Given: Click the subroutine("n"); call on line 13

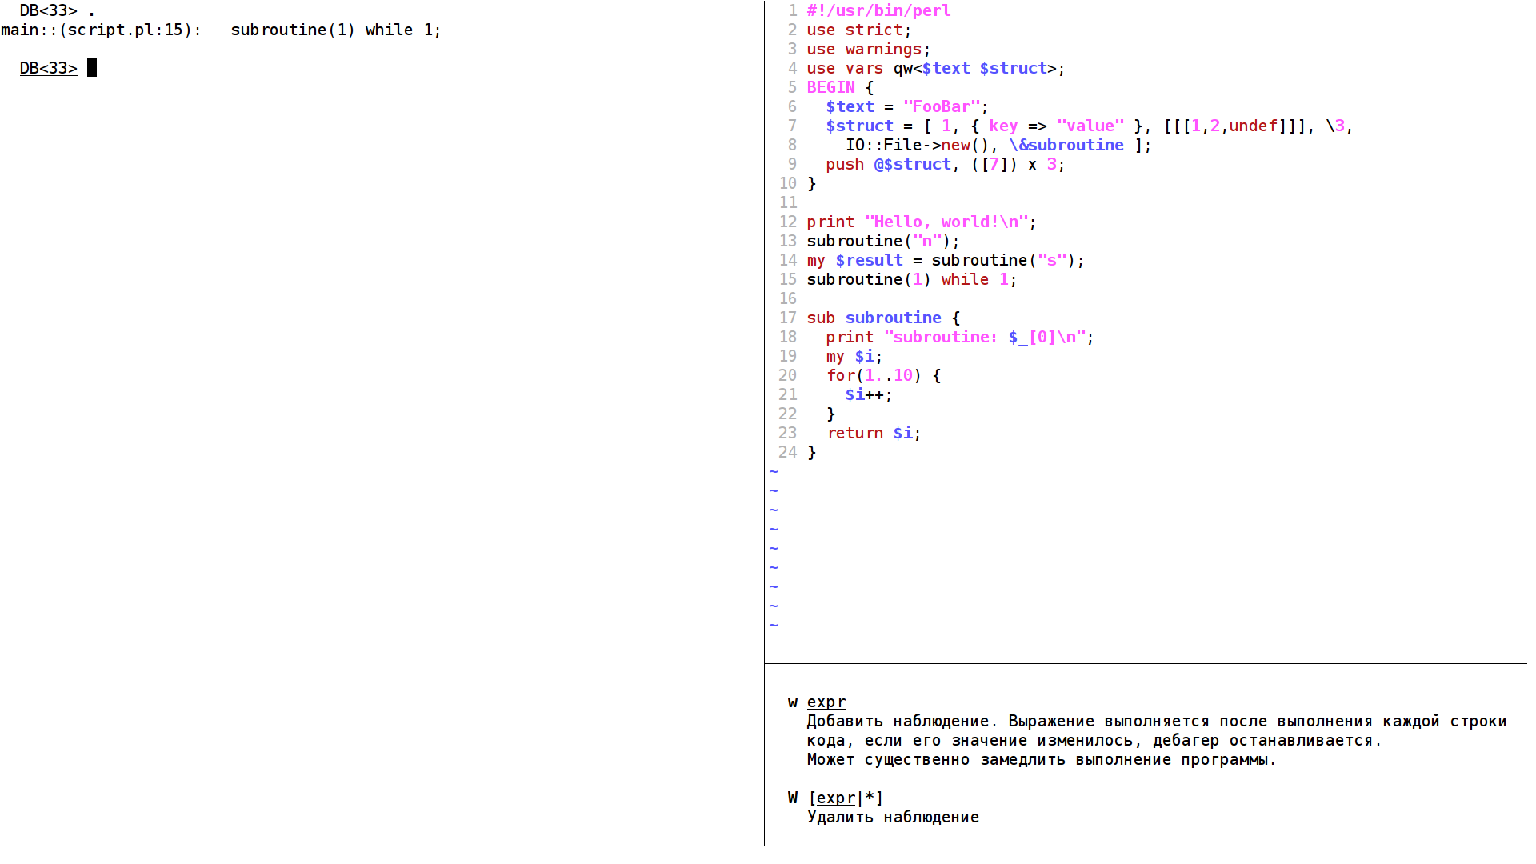Looking at the screenshot, I should click(x=883, y=241).
